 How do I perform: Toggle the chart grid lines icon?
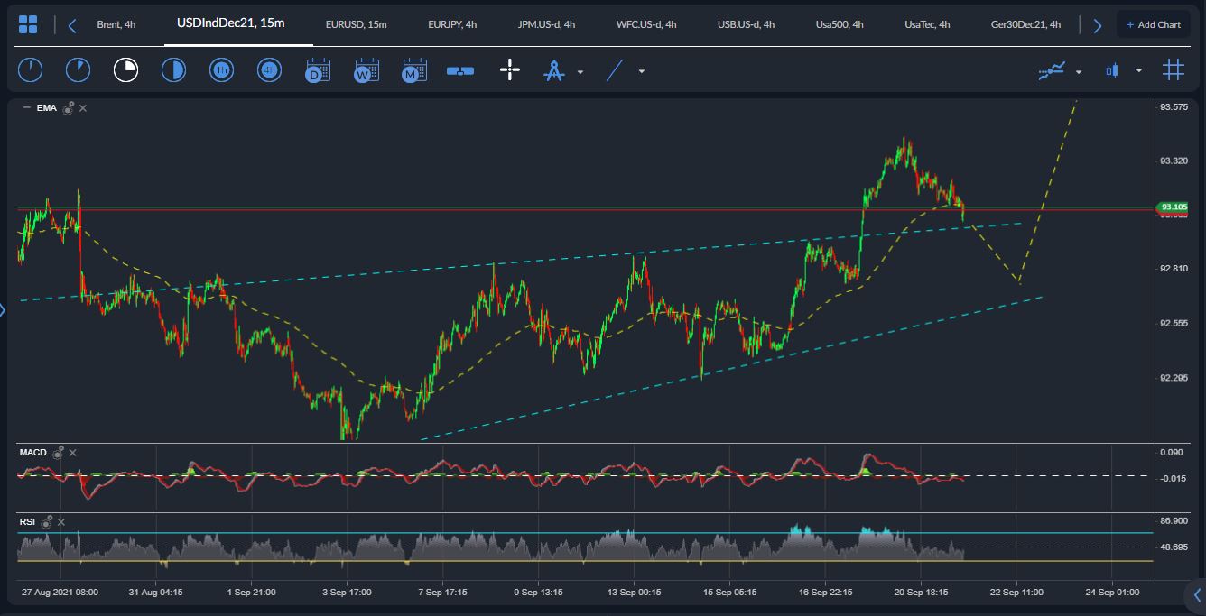(x=1174, y=70)
